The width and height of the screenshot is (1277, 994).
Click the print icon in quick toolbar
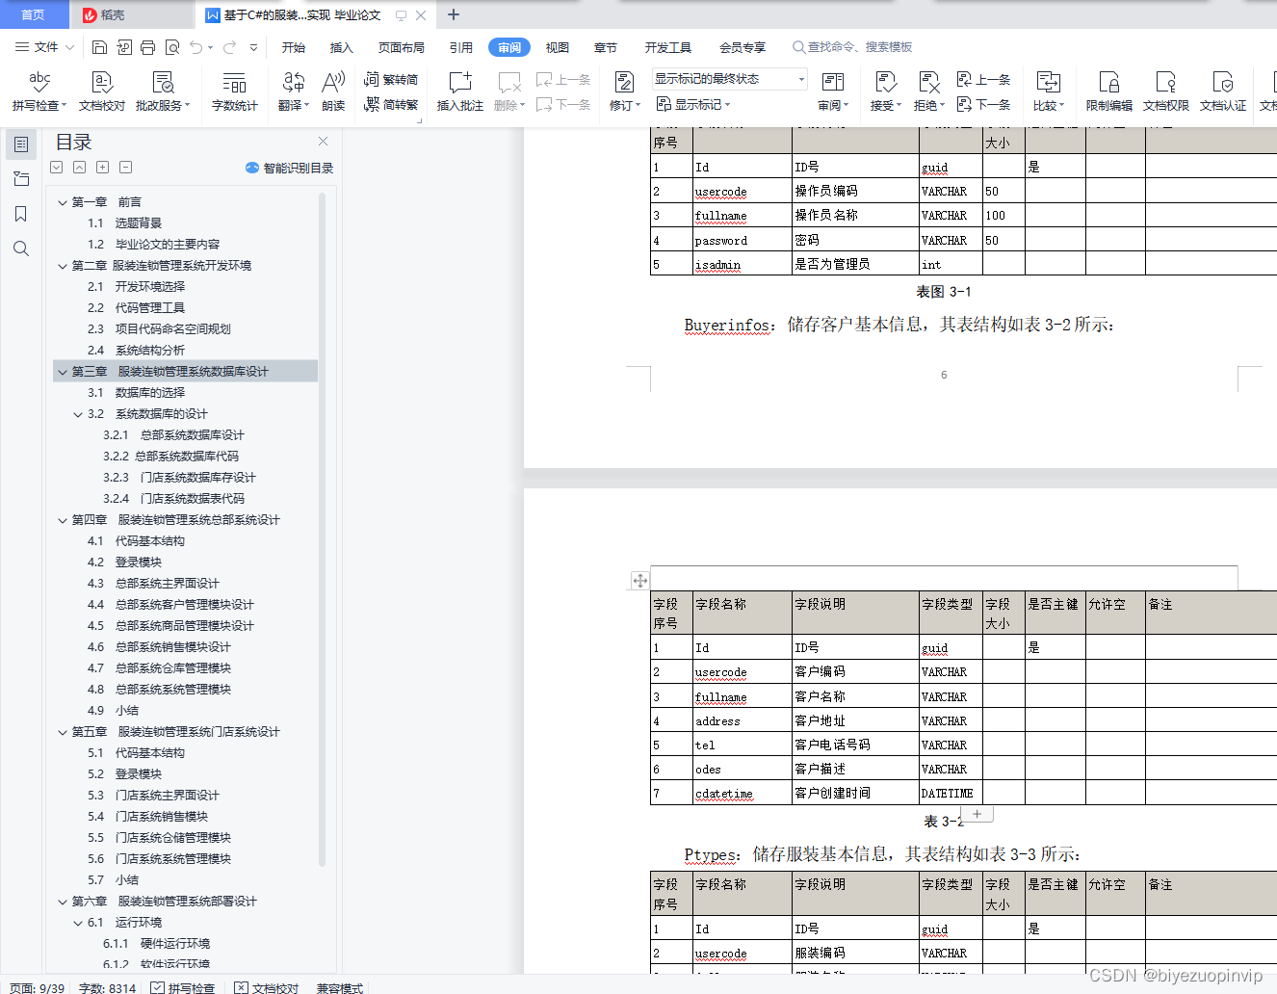(x=147, y=47)
